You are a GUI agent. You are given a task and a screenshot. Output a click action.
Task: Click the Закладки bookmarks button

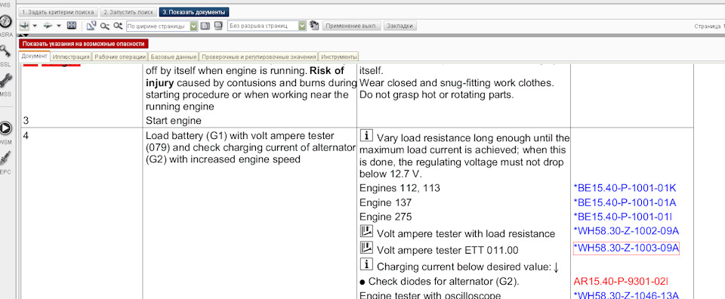[x=400, y=26]
